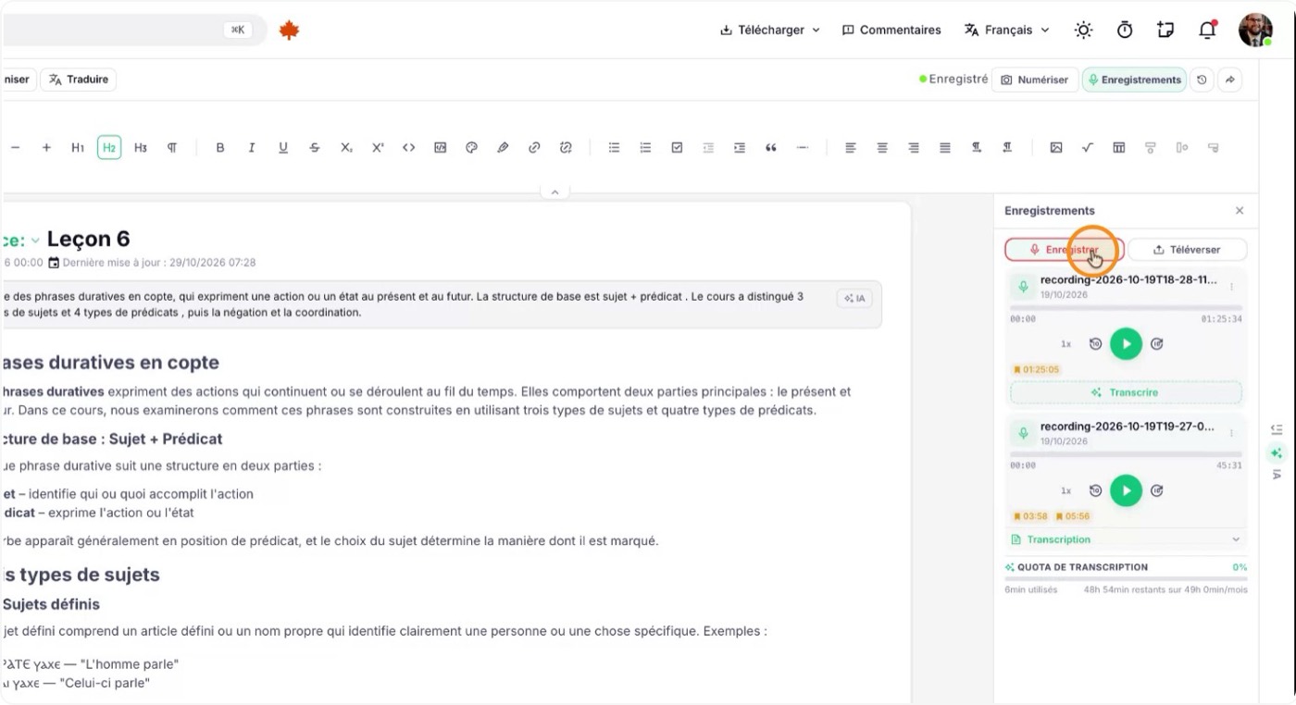Toggle bold formatting
Image resolution: width=1296 pixels, height=705 pixels.
point(220,147)
